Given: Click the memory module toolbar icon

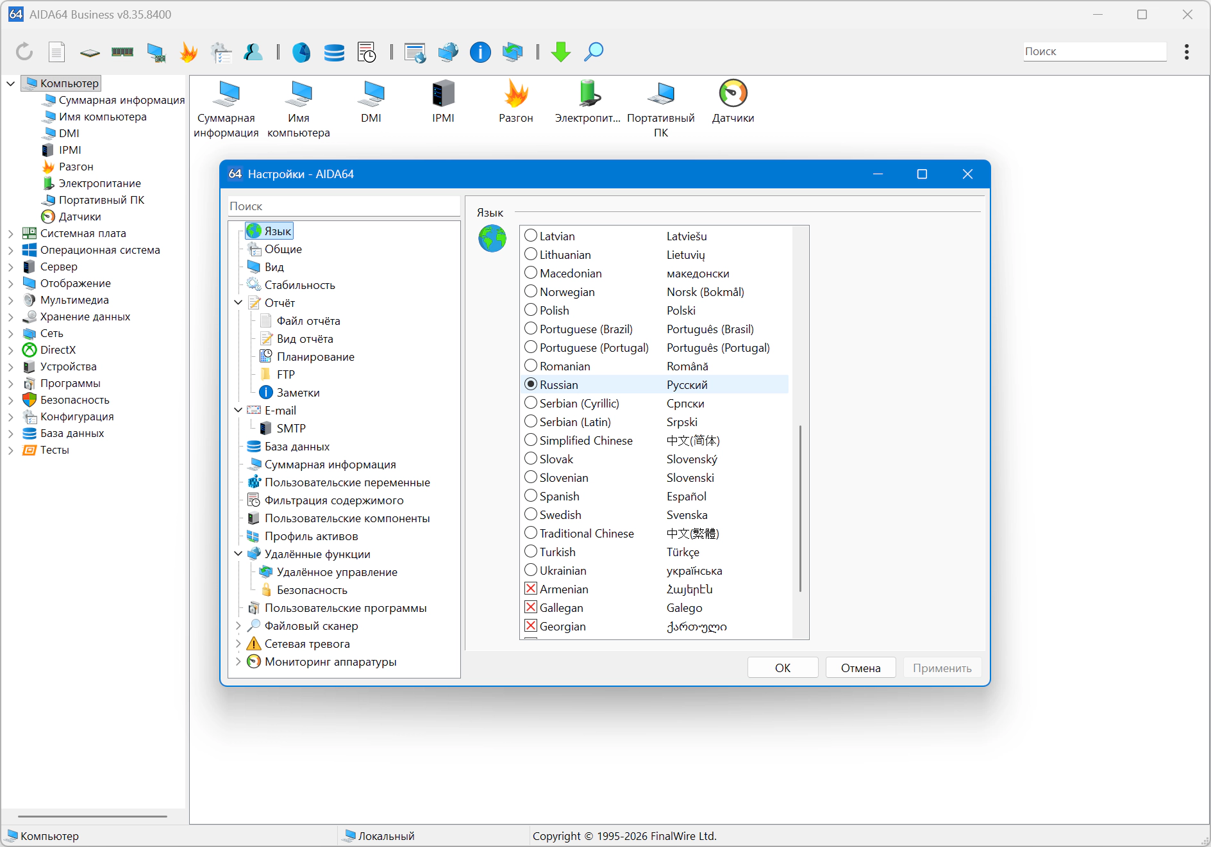Looking at the screenshot, I should pos(122,52).
